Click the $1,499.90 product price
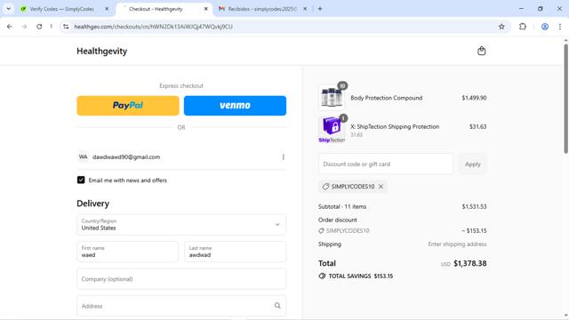 pos(474,98)
